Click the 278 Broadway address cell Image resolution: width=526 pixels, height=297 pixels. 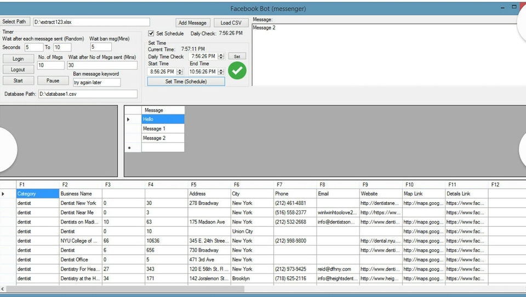coord(209,203)
